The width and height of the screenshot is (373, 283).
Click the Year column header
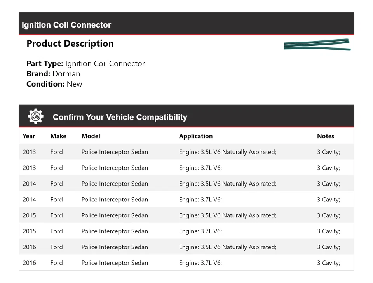pos(29,136)
